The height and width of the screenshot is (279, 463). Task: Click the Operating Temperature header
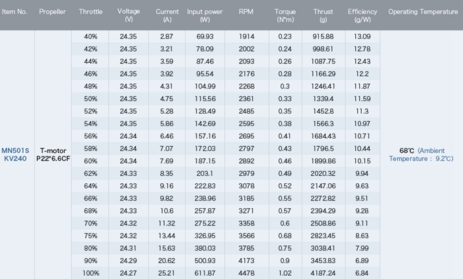coord(421,12)
